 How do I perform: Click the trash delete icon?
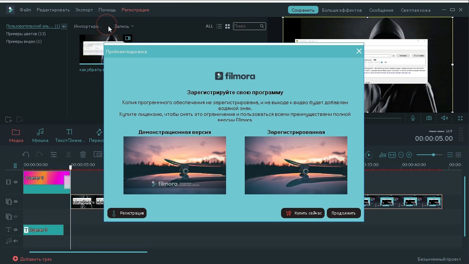point(83,155)
